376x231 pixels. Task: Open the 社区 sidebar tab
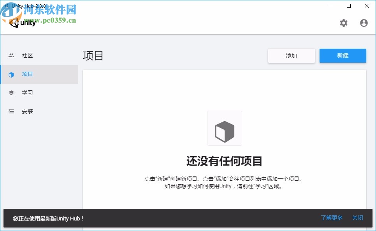pyautogui.click(x=40, y=55)
